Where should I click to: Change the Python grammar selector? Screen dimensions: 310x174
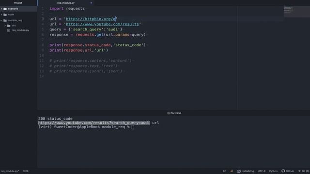(273, 171)
